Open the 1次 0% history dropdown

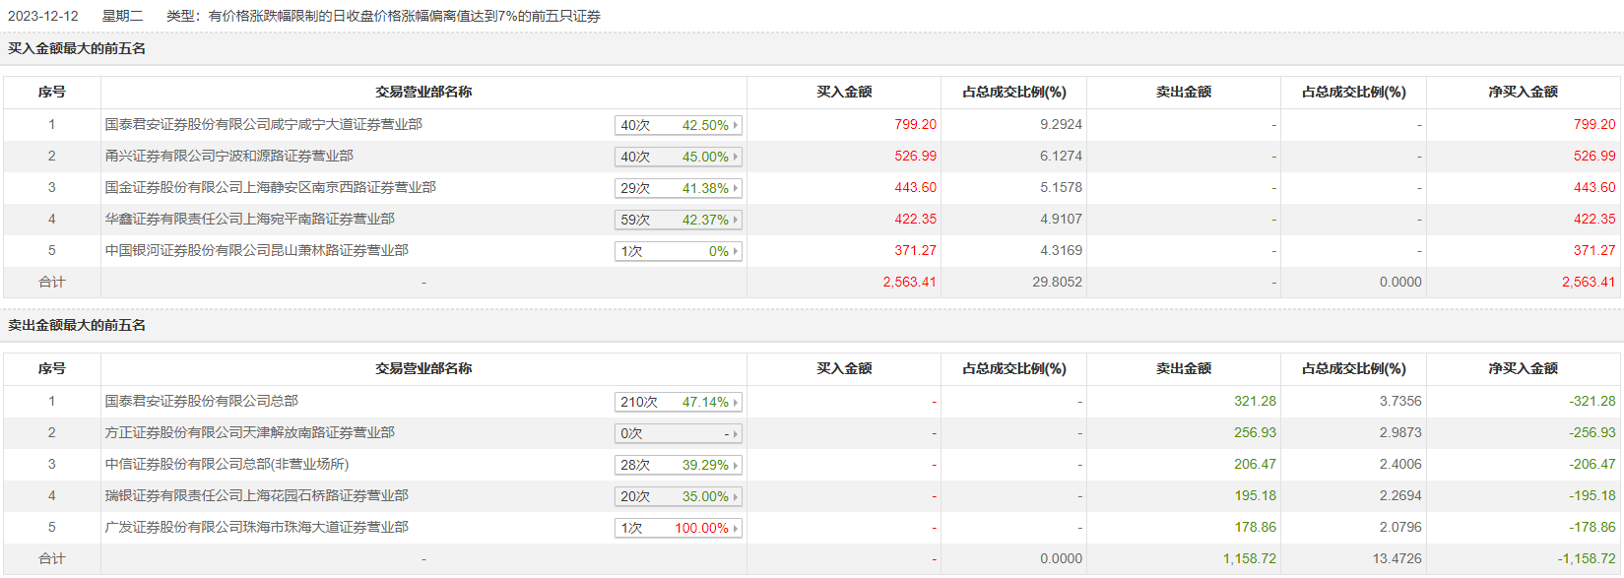point(678,251)
